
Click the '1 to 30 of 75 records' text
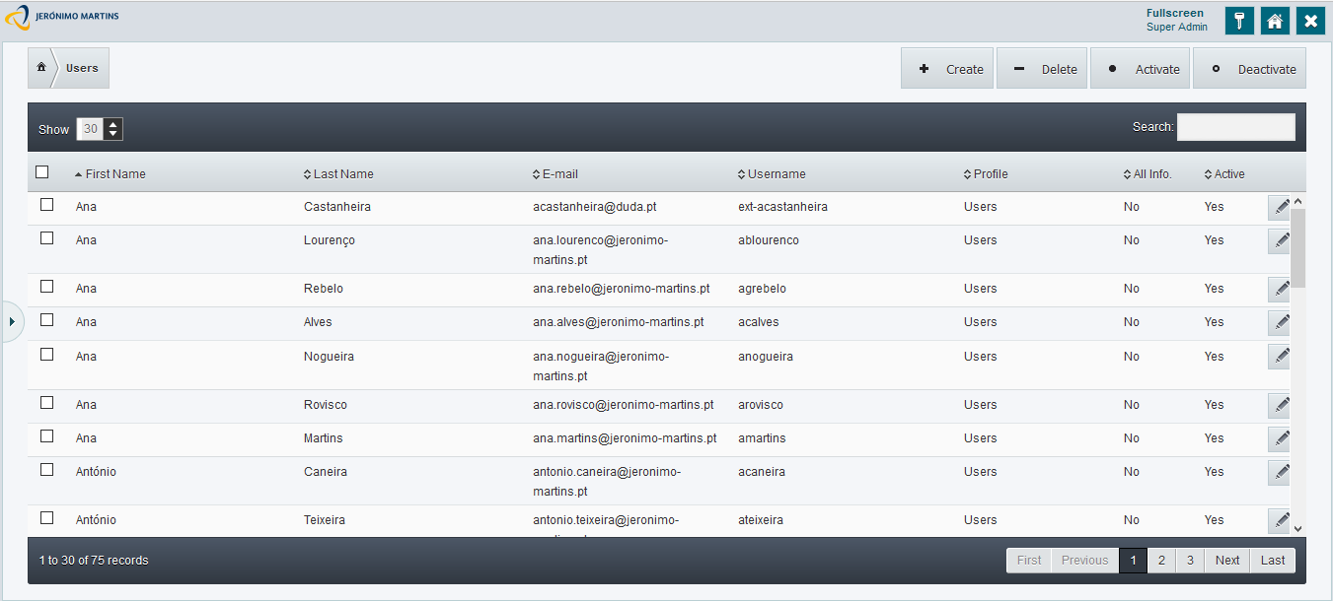(x=94, y=561)
